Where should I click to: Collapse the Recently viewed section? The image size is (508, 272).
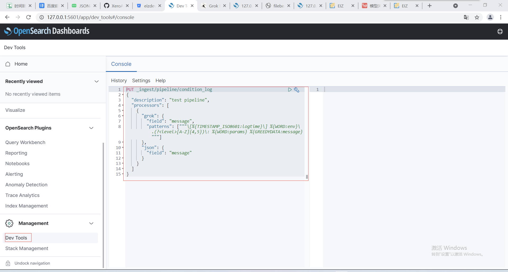(97, 81)
